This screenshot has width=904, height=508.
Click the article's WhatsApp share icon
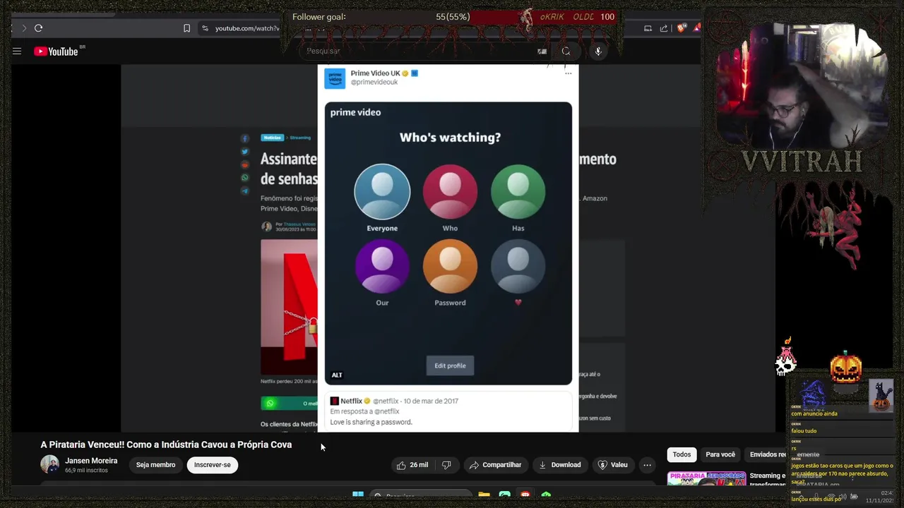(245, 178)
